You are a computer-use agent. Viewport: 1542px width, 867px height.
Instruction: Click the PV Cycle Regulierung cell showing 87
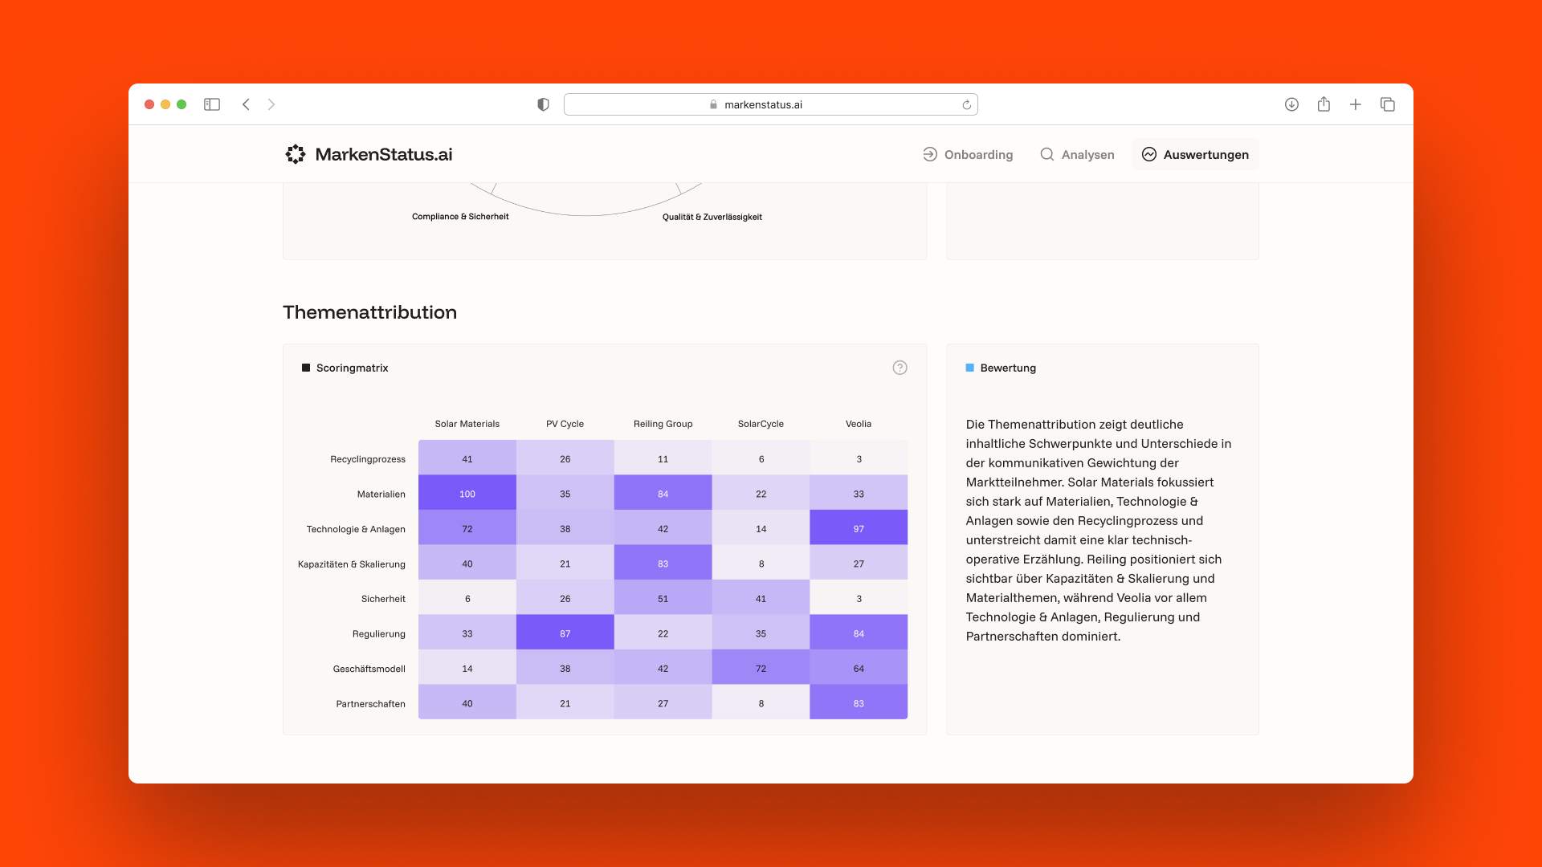pos(565,633)
